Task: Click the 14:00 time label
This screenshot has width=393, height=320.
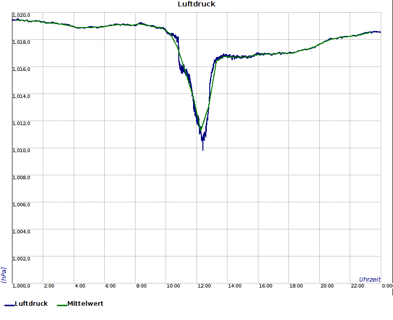Action: 235,286
